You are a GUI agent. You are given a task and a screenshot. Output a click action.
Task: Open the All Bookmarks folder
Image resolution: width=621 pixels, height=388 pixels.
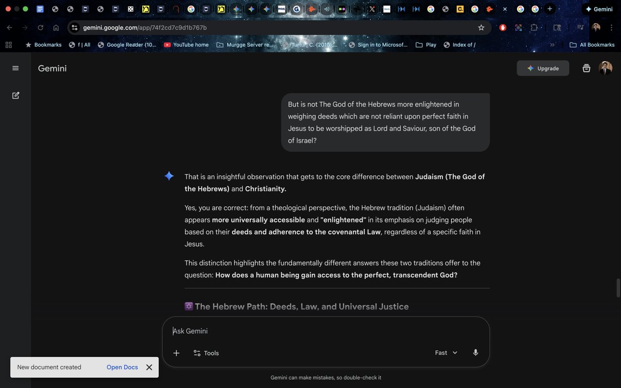(592, 45)
